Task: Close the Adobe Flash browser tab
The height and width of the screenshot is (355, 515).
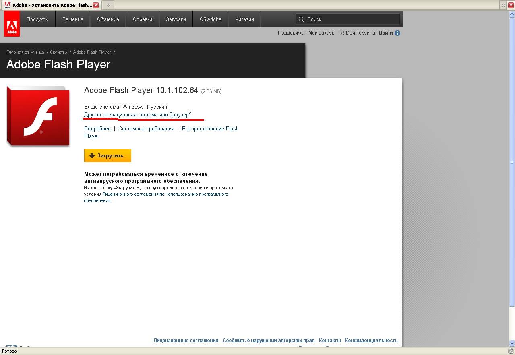Action: coord(95,5)
